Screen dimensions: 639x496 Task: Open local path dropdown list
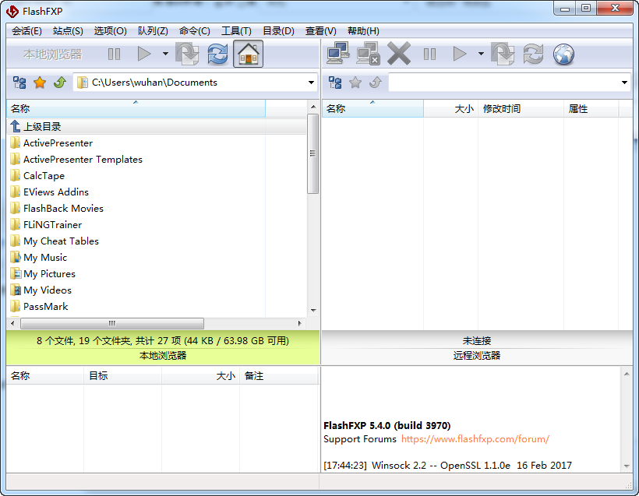(x=311, y=83)
